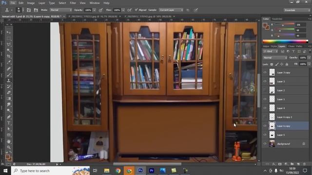Select the Smudge tool
Viewport: 312px width, 175px height.
point(9,105)
